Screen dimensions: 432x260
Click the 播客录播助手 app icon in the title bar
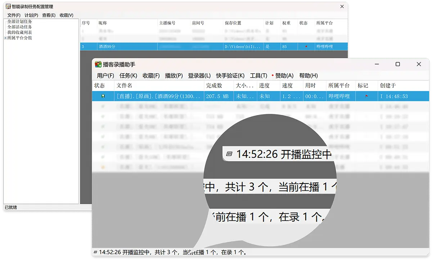click(98, 64)
